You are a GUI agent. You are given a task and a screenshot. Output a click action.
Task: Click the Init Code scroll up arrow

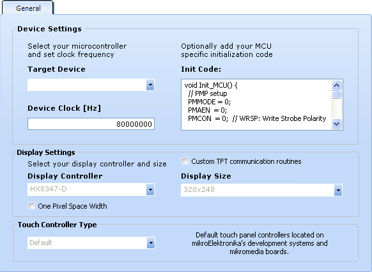[x=336, y=85]
